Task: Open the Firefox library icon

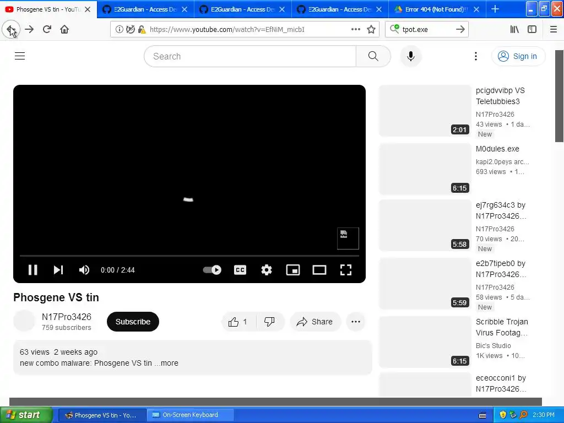Action: [514, 30]
